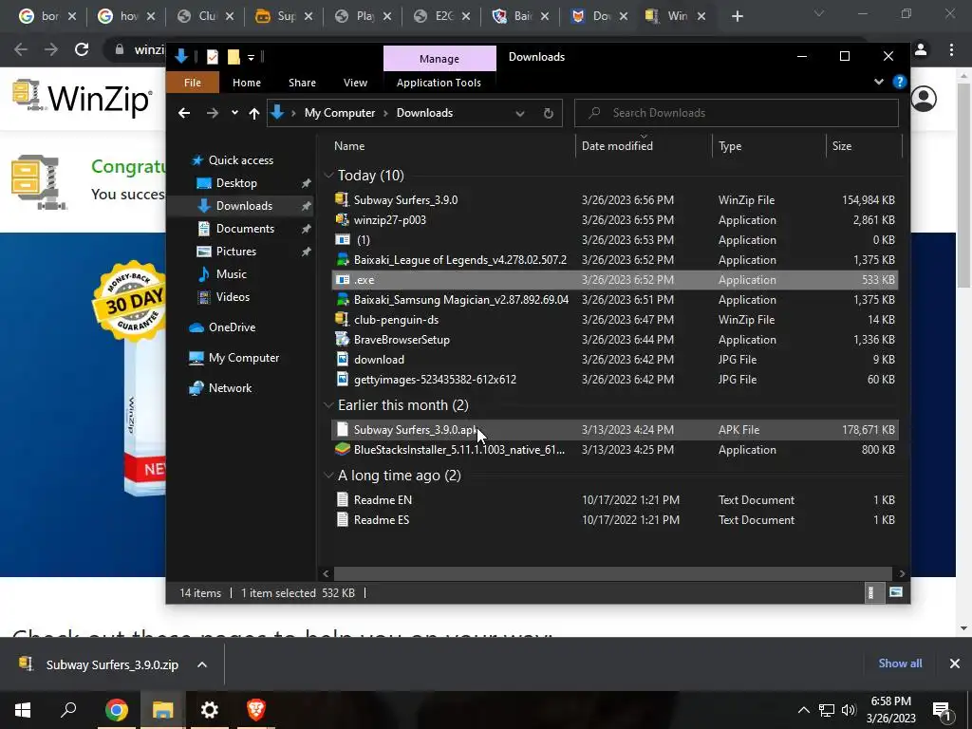Open Settings gear from taskbar
The image size is (972, 729).
[x=210, y=710]
